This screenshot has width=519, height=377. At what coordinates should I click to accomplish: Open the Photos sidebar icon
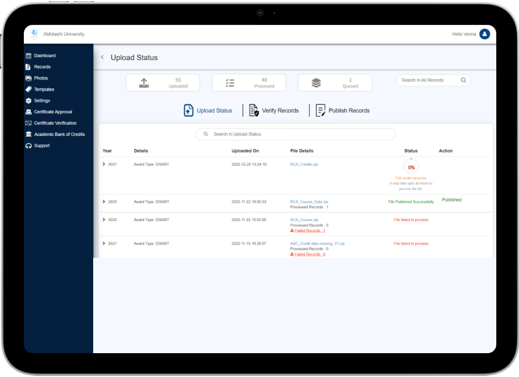point(29,79)
